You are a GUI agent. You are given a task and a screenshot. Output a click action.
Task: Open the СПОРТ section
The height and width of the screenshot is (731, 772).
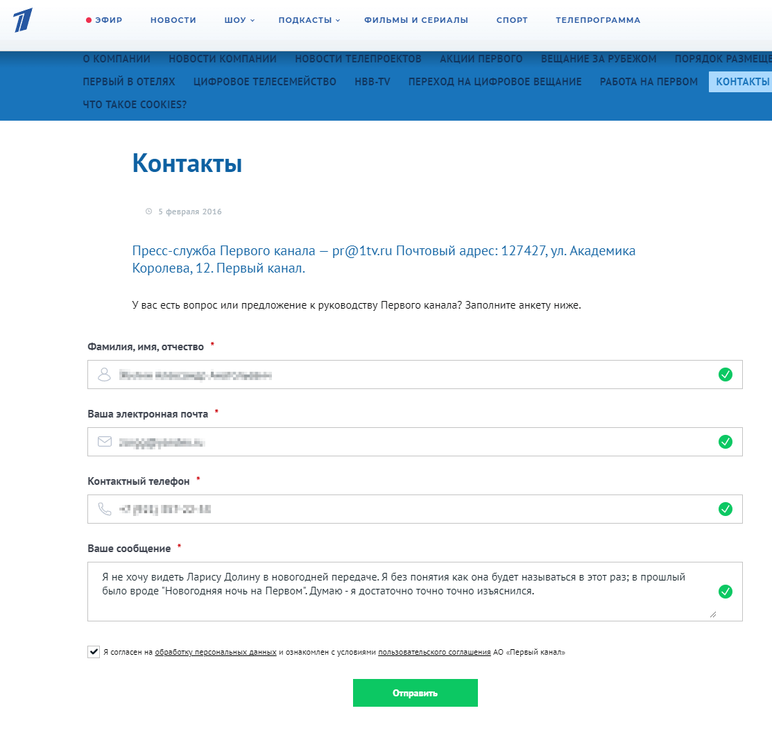pos(512,20)
